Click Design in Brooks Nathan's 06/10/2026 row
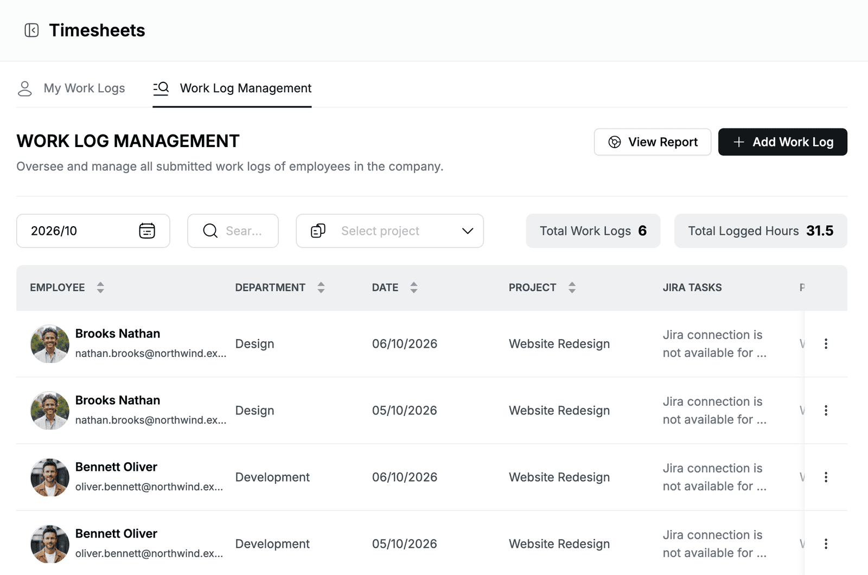Viewport: 868px width, 575px height. (254, 344)
